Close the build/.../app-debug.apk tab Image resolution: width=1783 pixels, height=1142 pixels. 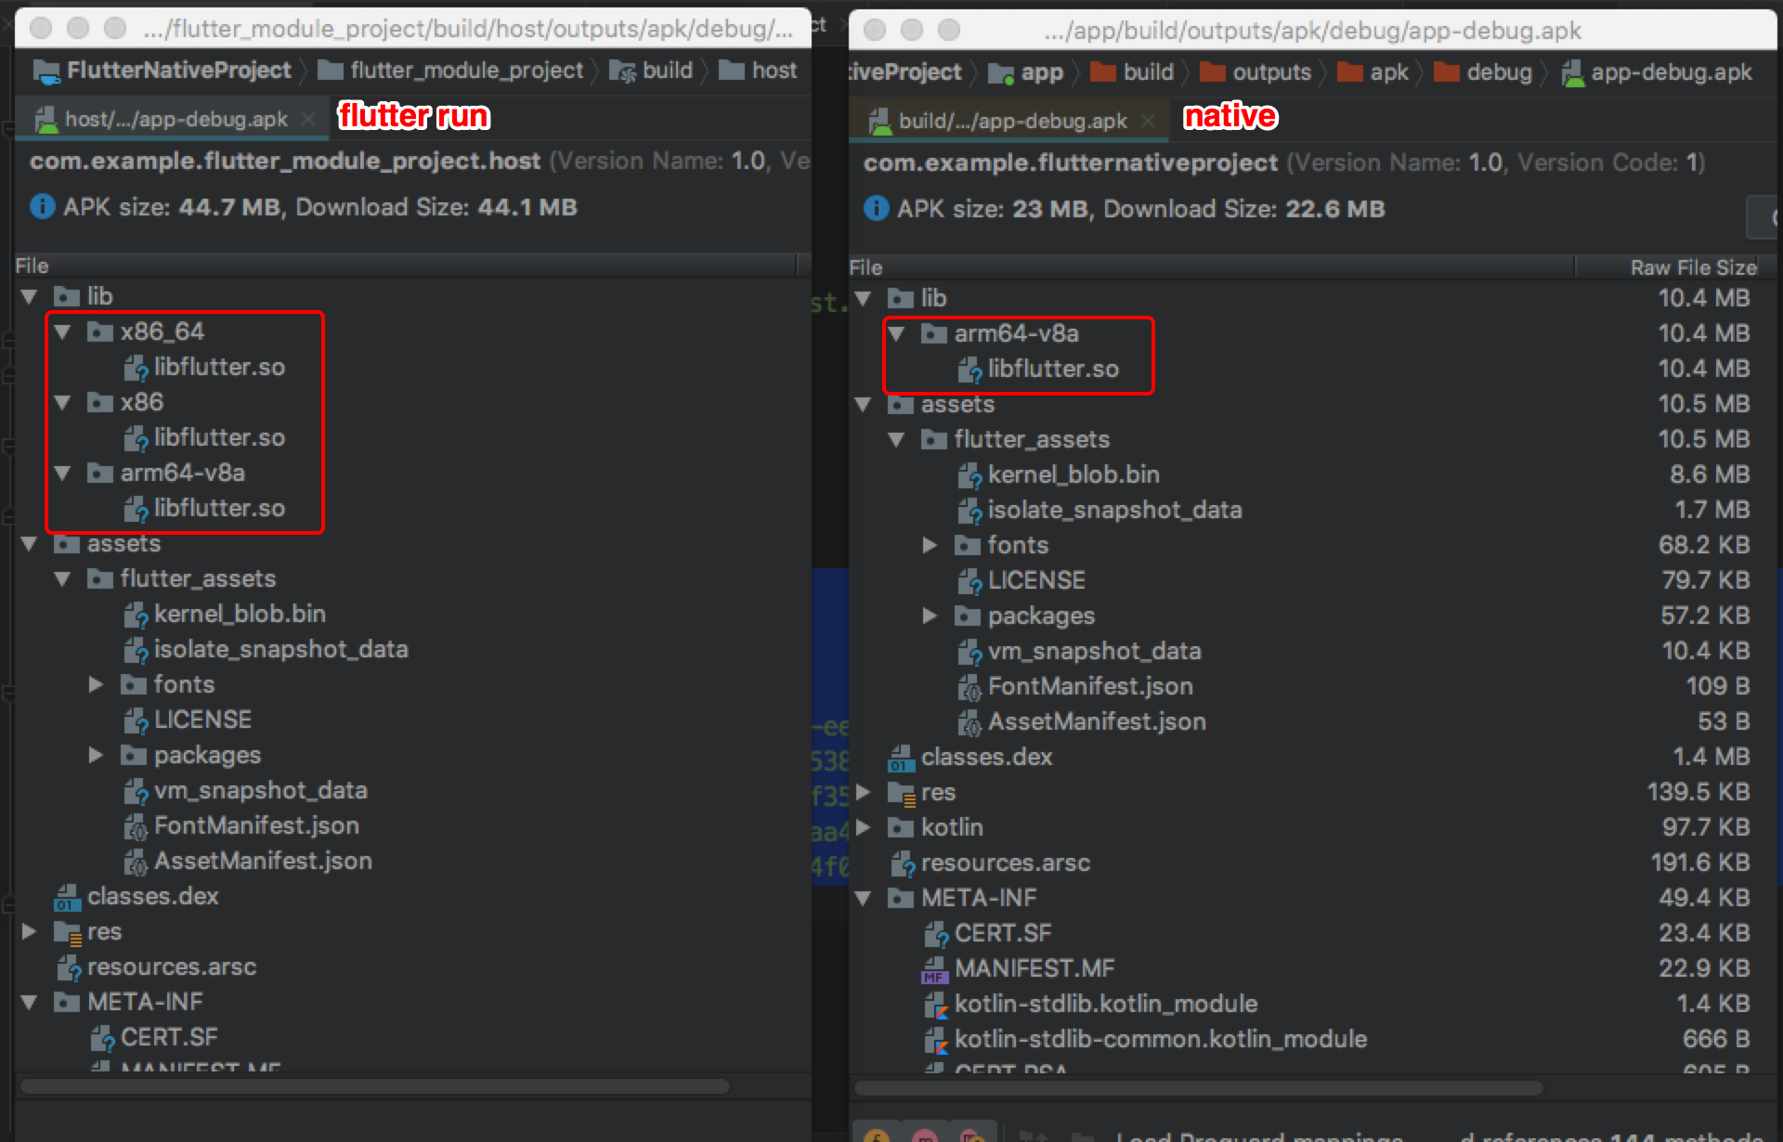1148,121
